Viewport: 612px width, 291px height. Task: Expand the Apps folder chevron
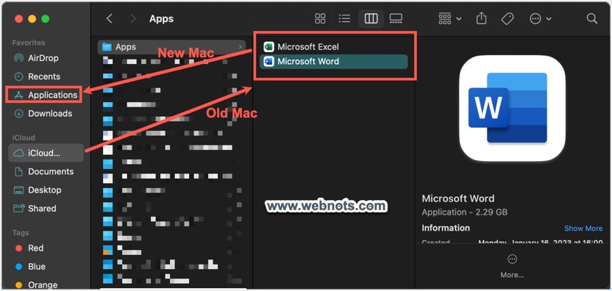240,47
